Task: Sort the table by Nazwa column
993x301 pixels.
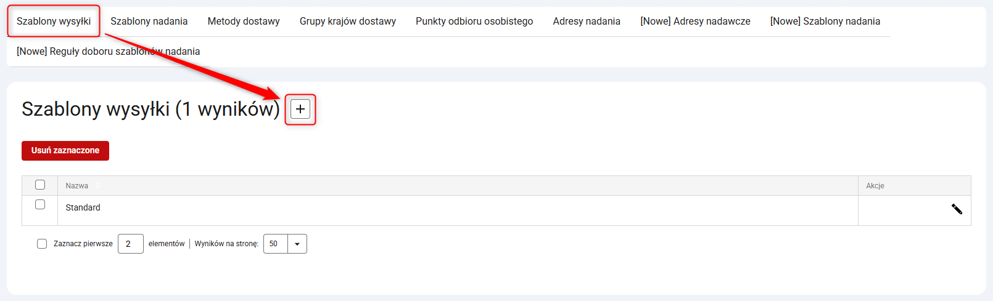Action: coord(77,186)
